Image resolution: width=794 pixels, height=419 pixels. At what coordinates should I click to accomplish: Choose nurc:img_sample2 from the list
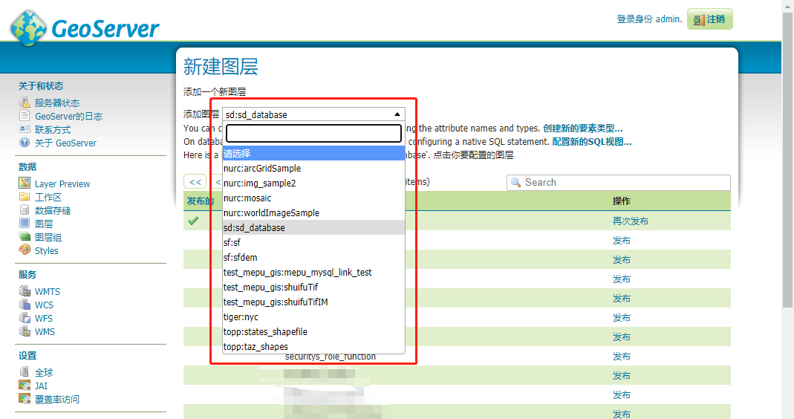click(313, 183)
